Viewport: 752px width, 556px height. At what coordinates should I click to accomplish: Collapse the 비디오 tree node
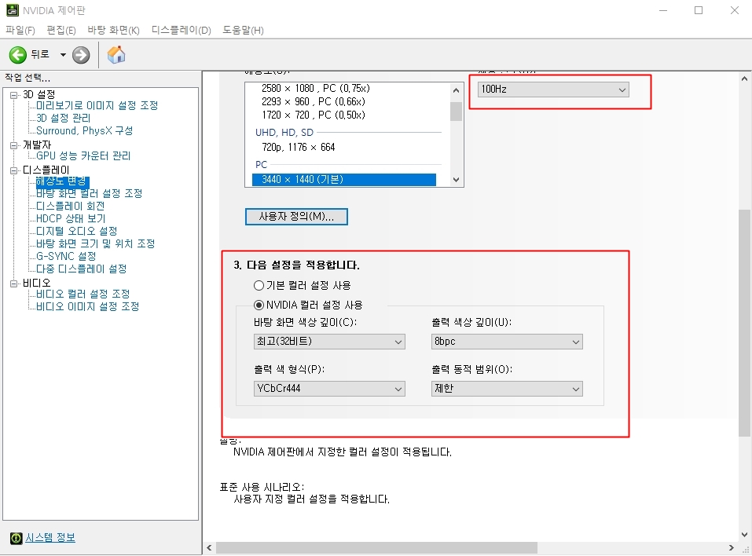(x=14, y=283)
